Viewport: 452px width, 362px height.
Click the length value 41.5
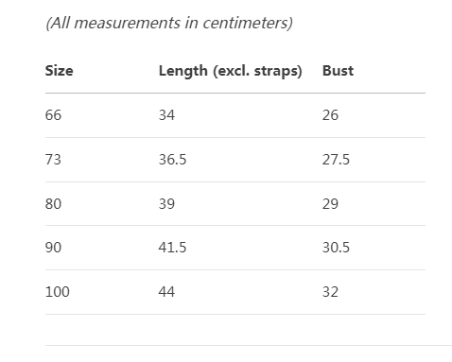click(x=172, y=248)
